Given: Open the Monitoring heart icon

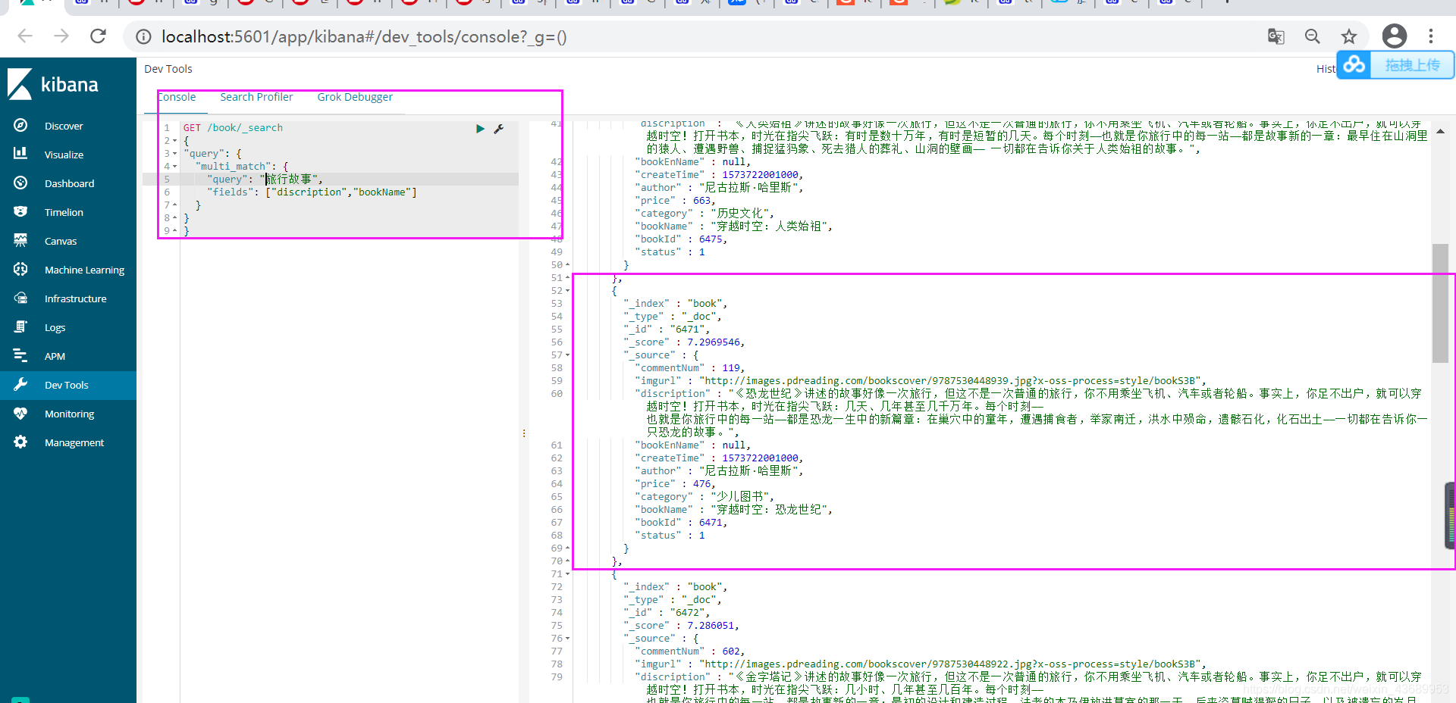Looking at the screenshot, I should coord(20,413).
